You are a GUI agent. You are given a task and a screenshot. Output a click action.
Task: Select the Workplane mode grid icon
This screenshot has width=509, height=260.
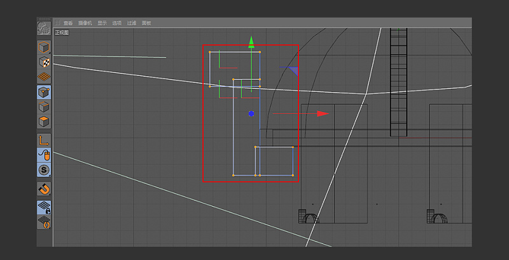pyautogui.click(x=44, y=76)
